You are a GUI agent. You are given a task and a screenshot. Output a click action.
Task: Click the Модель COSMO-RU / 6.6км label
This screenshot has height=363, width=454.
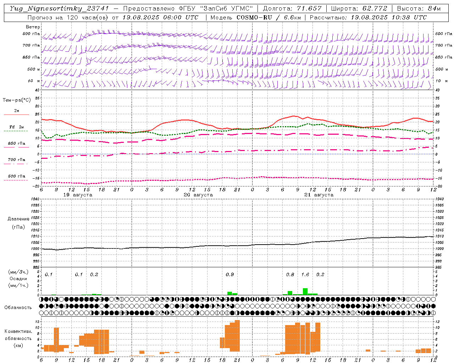(x=255, y=17)
